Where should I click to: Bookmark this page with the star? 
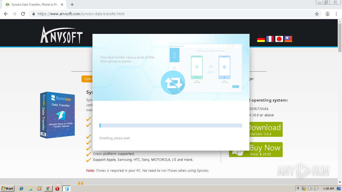click(317, 14)
